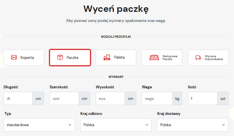Click the bed icon for Nietypowa Paczka
The height and width of the screenshot is (136, 234).
154,57
